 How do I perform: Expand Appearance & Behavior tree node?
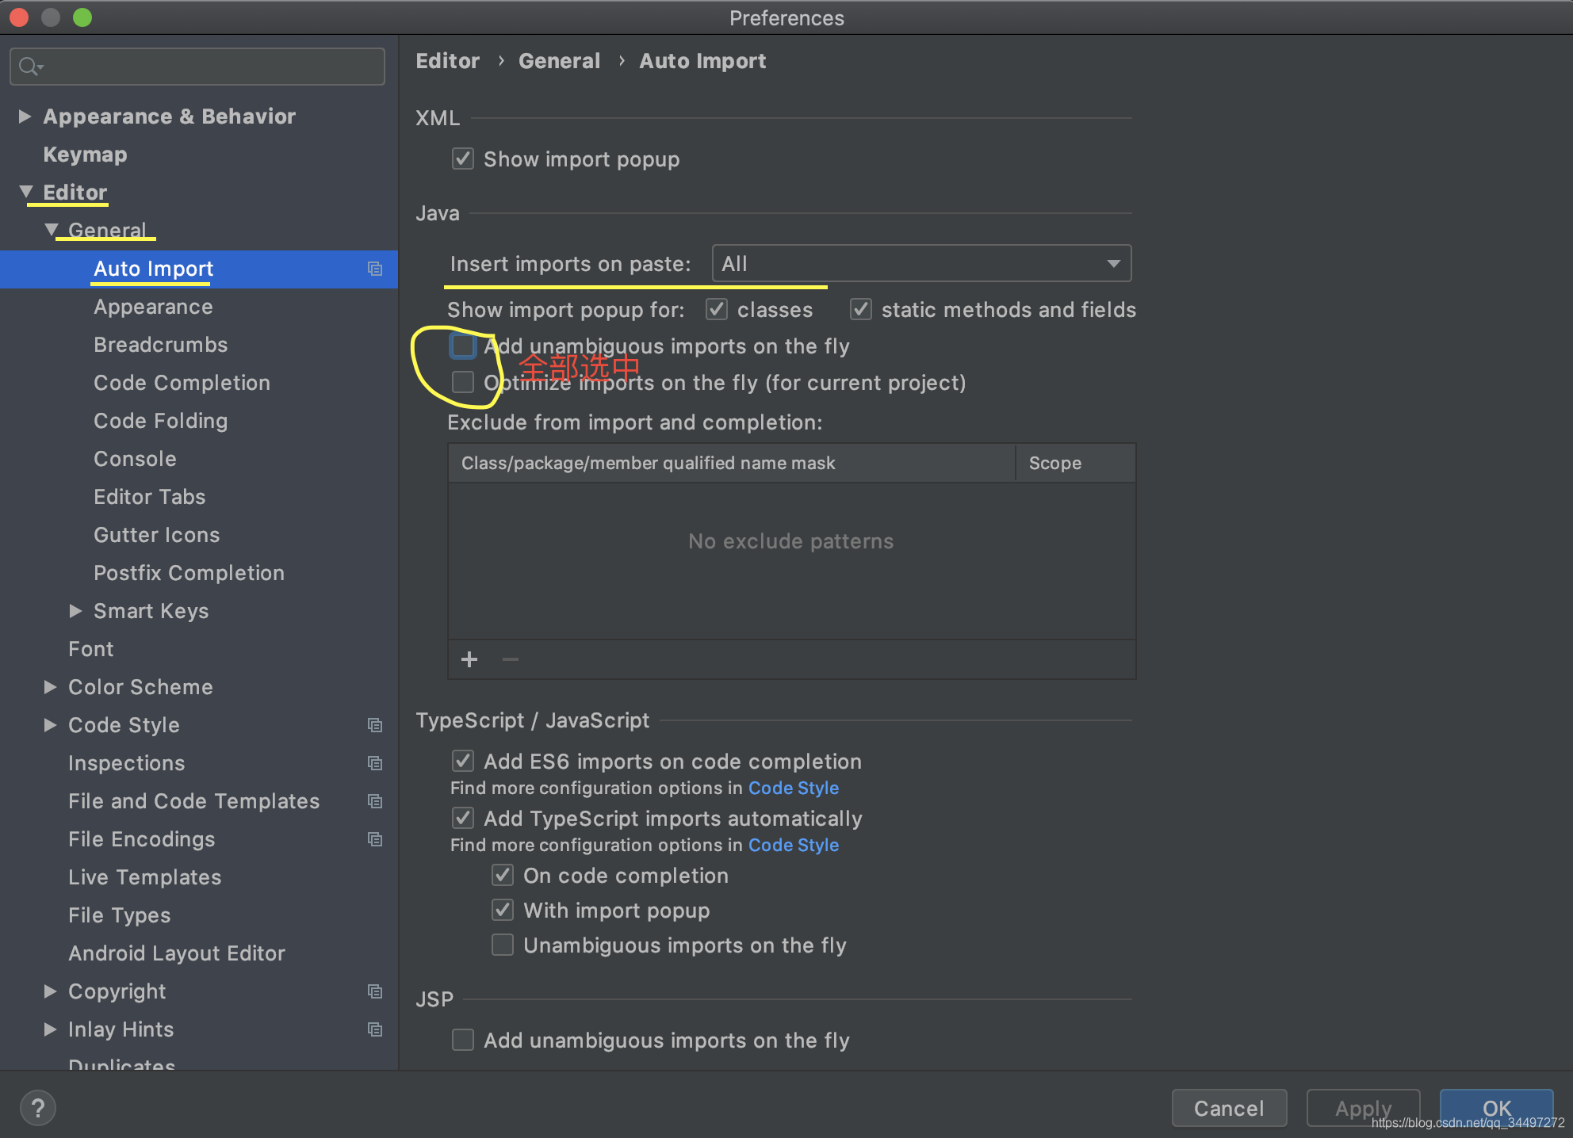click(x=25, y=116)
